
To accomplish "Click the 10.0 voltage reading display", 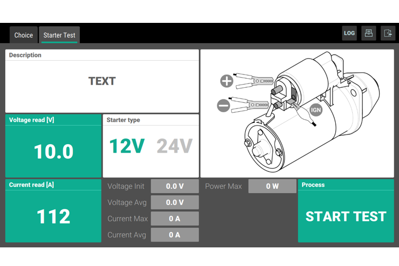I will pyautogui.click(x=53, y=152).
